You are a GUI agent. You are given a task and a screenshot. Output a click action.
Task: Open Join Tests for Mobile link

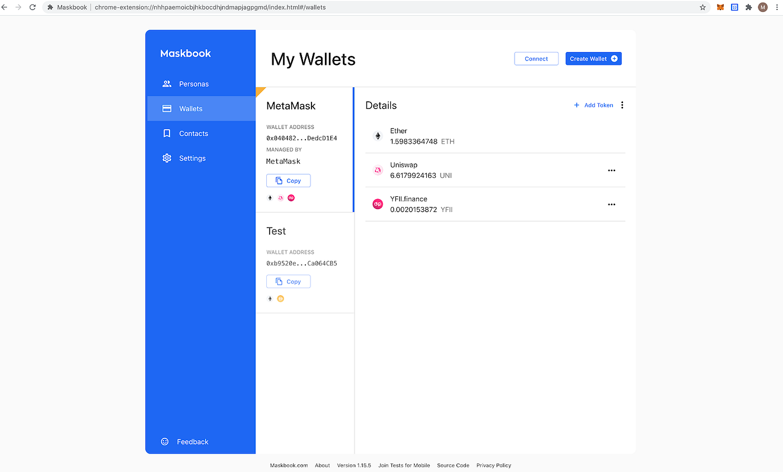pos(404,465)
